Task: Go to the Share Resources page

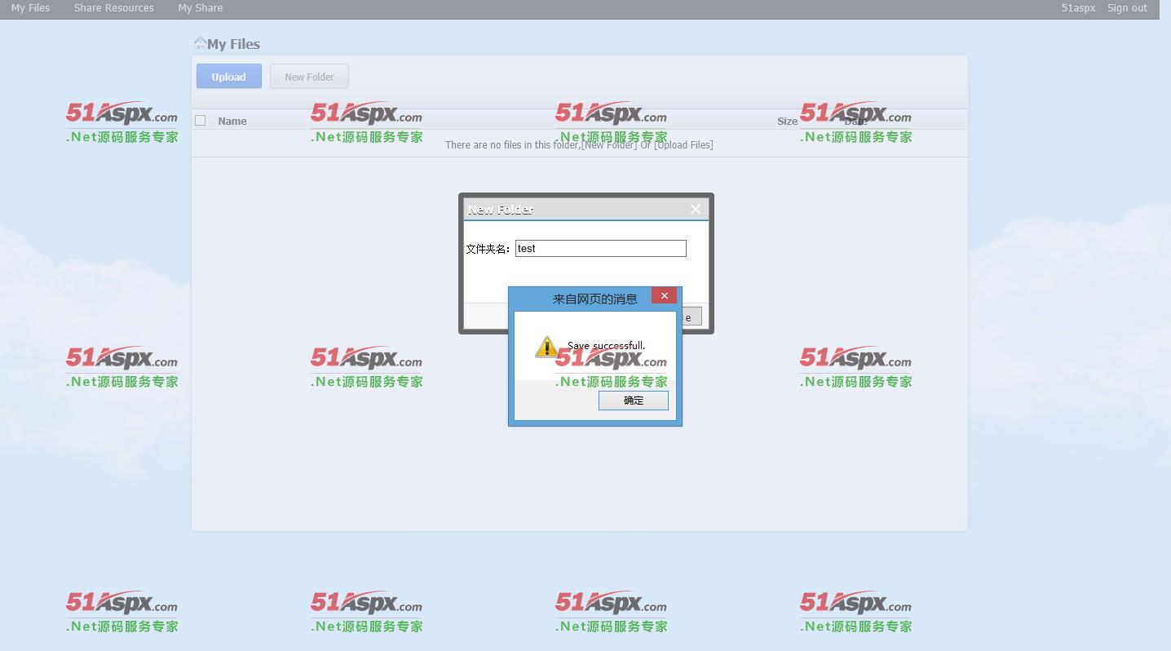Action: point(113,8)
